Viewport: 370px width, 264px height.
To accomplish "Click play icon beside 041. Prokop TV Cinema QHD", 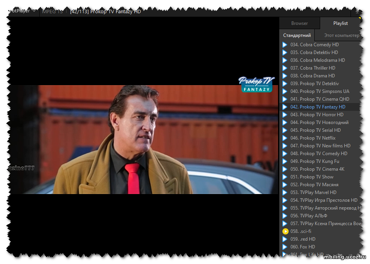I will click(x=285, y=99).
